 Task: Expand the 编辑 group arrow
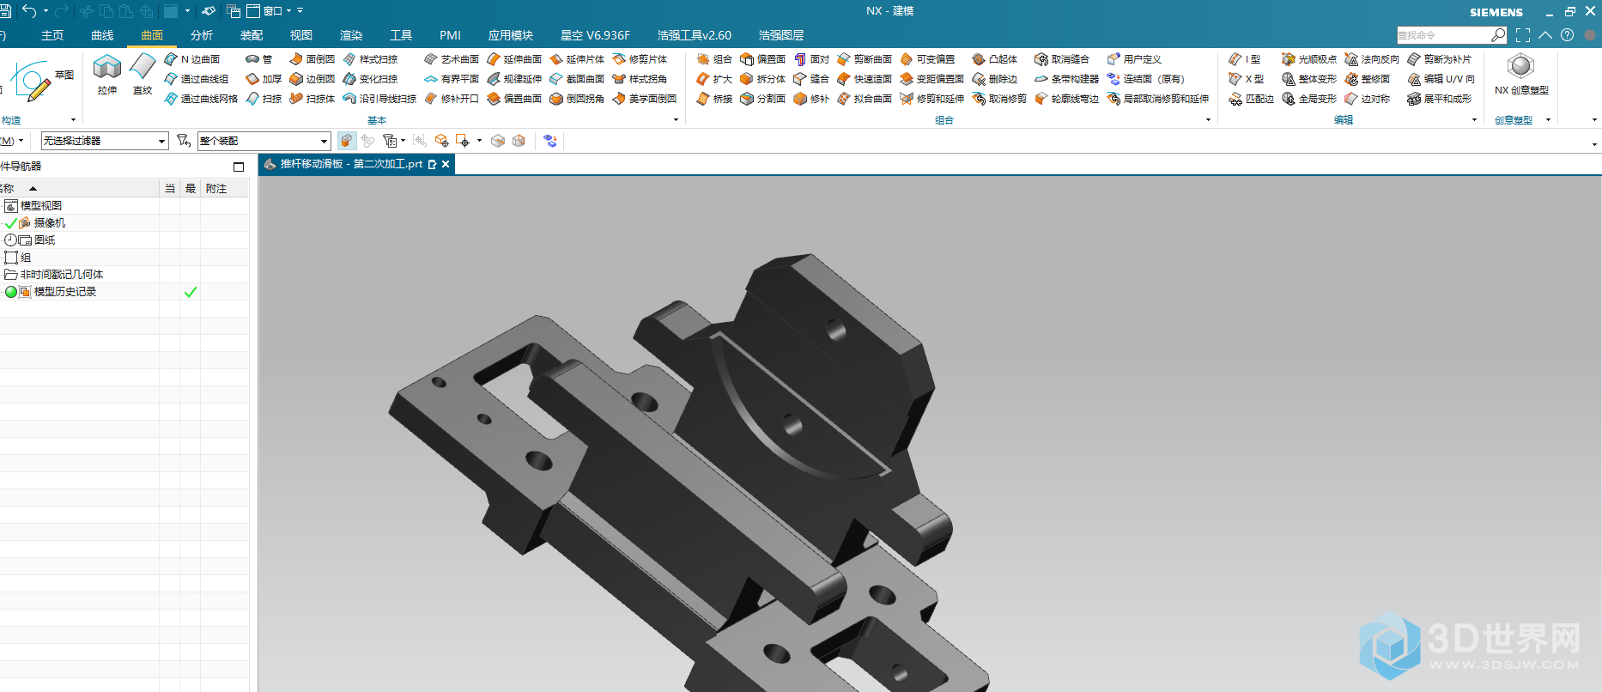point(1474,120)
